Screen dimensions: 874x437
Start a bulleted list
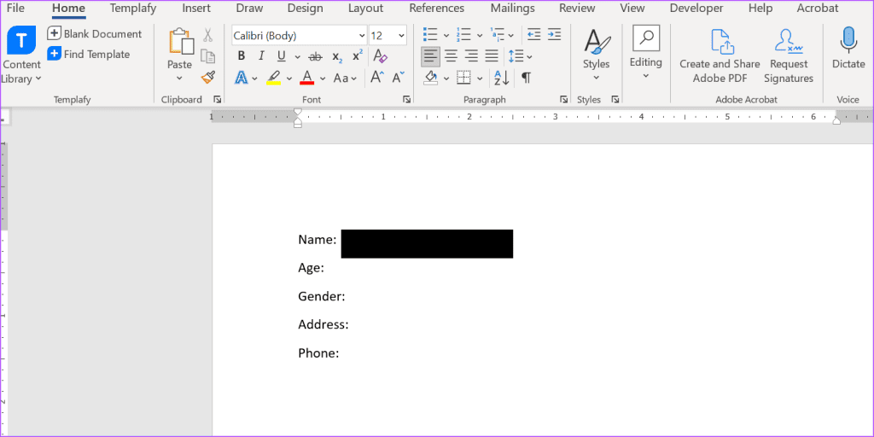tap(430, 35)
